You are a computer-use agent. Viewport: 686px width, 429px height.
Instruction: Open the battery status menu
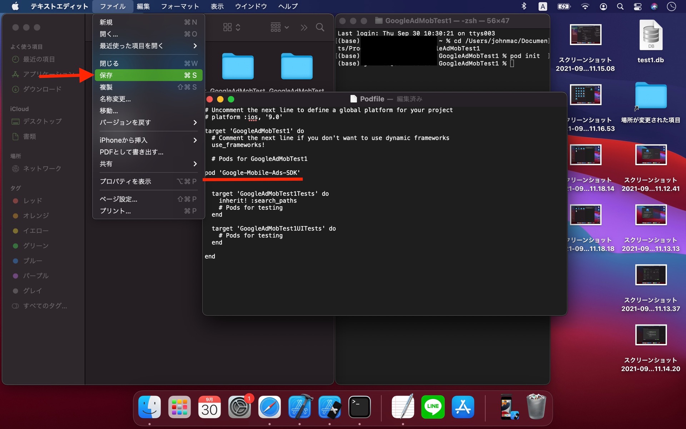point(564,6)
